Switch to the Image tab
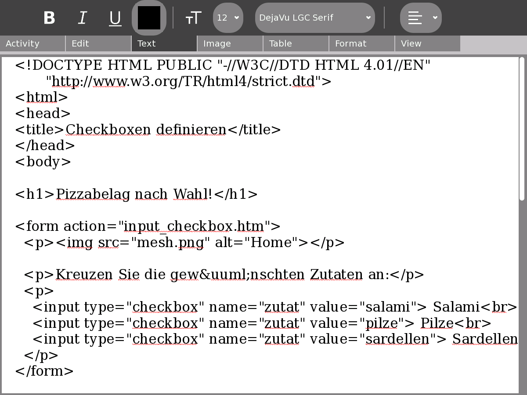The width and height of the screenshot is (527, 395). pyautogui.click(x=230, y=43)
